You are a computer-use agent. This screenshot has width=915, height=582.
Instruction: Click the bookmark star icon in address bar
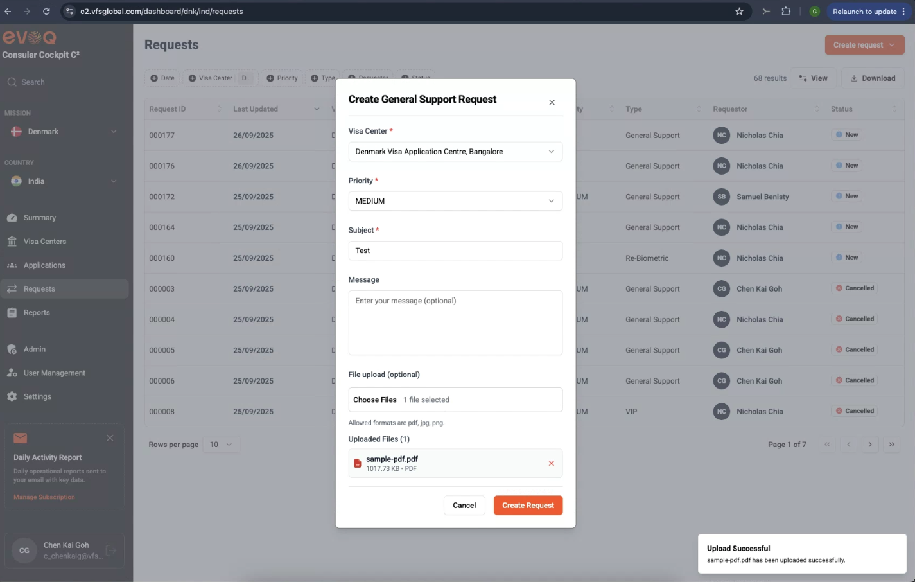pyautogui.click(x=739, y=12)
